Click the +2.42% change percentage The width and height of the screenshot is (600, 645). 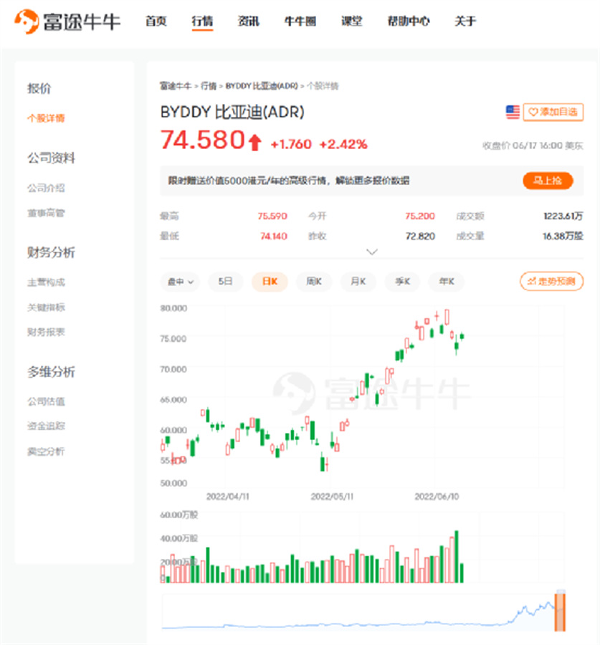[343, 144]
